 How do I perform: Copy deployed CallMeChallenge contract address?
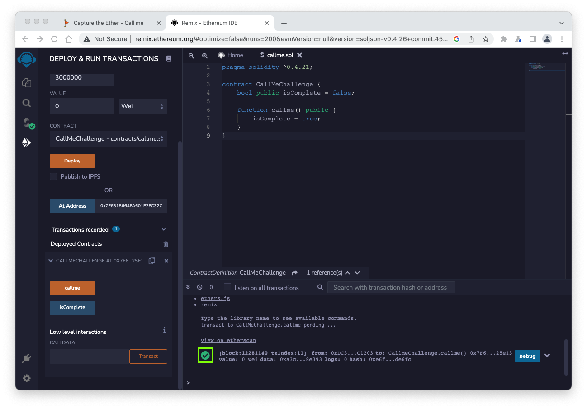point(152,261)
